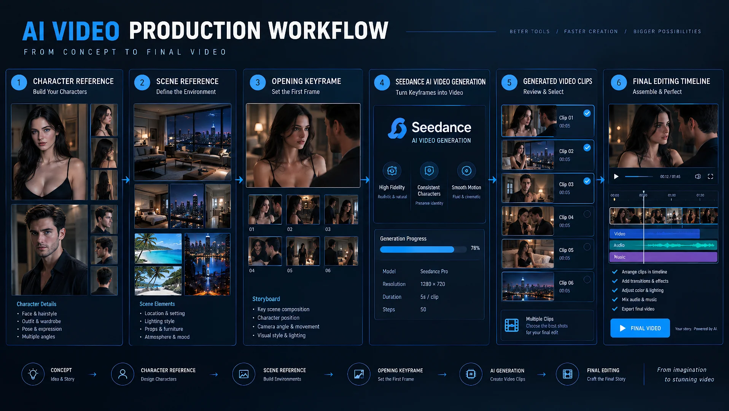Viewport: 729px width, 411px height.
Task: Click the Multiple Clips film strip icon
Action: point(512,325)
